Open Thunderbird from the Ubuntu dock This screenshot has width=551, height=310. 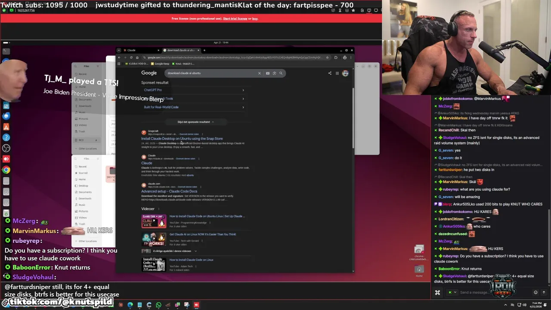[6, 116]
